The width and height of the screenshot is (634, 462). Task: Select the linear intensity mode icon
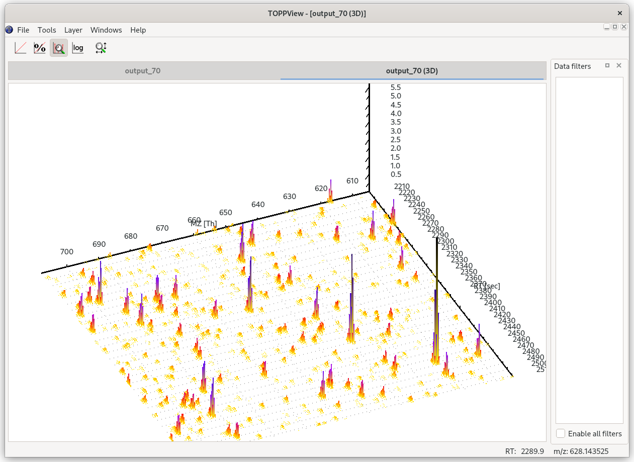tap(21, 48)
